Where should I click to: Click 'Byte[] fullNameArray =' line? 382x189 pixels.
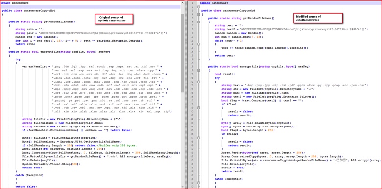pos(72,142)
